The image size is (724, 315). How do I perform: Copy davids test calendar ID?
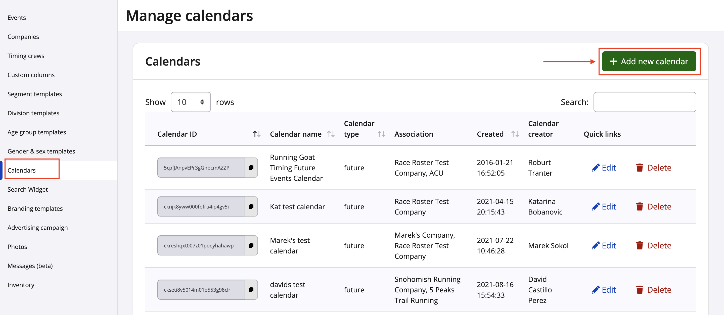coord(251,289)
